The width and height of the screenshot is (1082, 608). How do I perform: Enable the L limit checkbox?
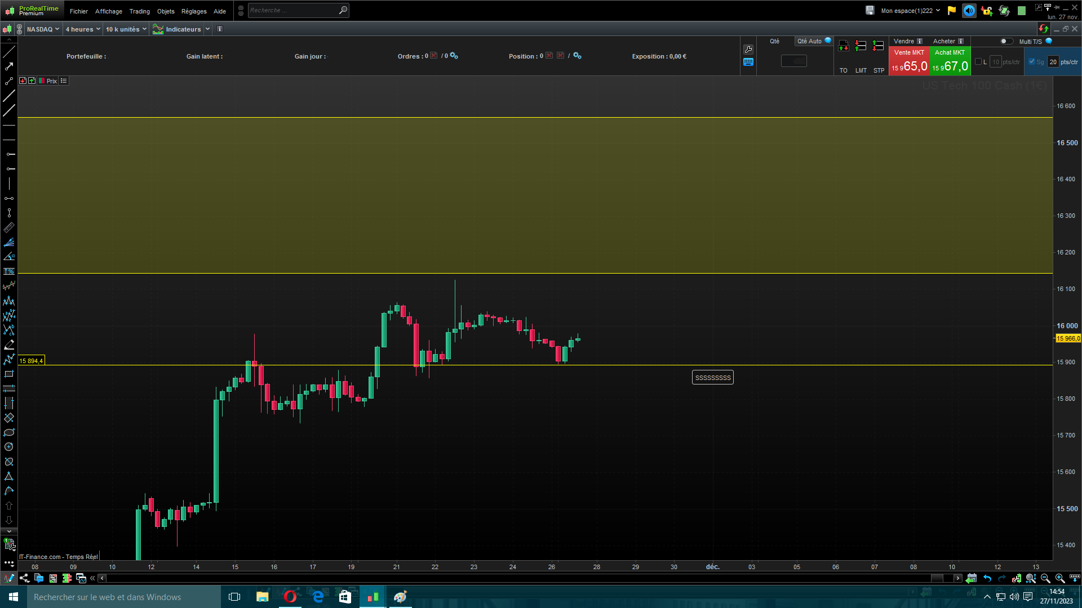[978, 62]
